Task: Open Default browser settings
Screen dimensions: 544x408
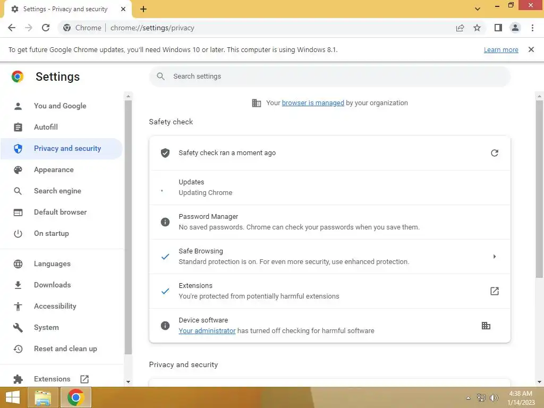Action: click(x=62, y=212)
